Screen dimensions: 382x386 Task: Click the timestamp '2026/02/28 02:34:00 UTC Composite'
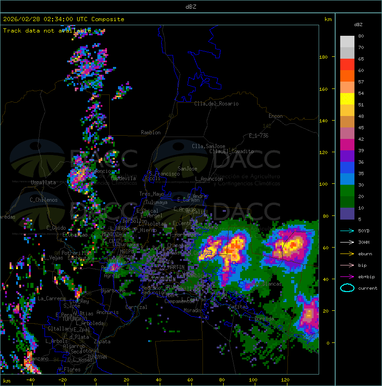(x=64, y=19)
